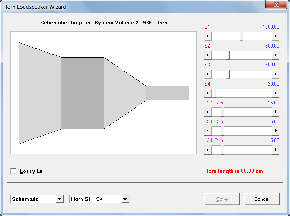Enable the Lossy Le checkbox

tap(13, 171)
